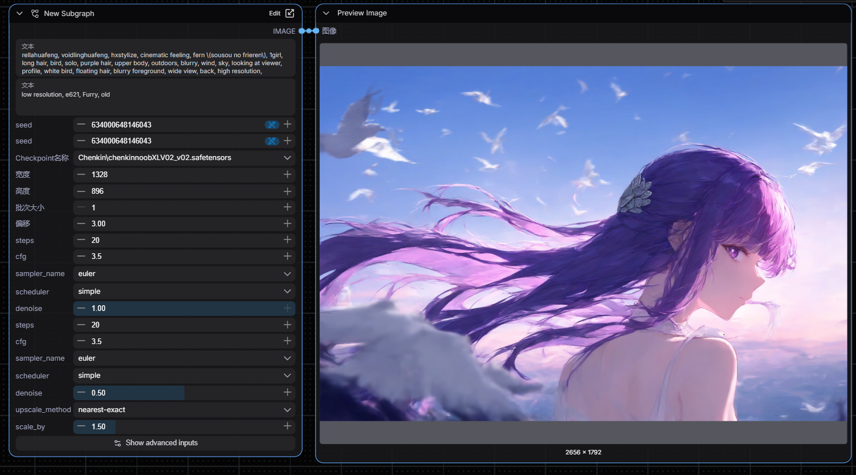Click the New Subgraph title text
Image resolution: width=856 pixels, height=475 pixels.
69,13
